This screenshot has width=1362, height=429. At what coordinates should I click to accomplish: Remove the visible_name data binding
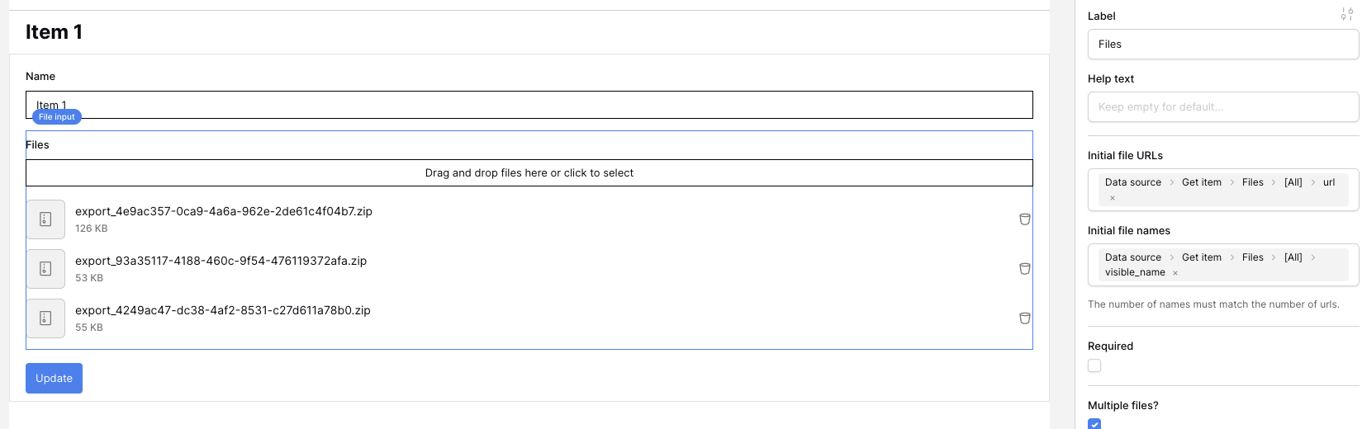tap(1175, 273)
